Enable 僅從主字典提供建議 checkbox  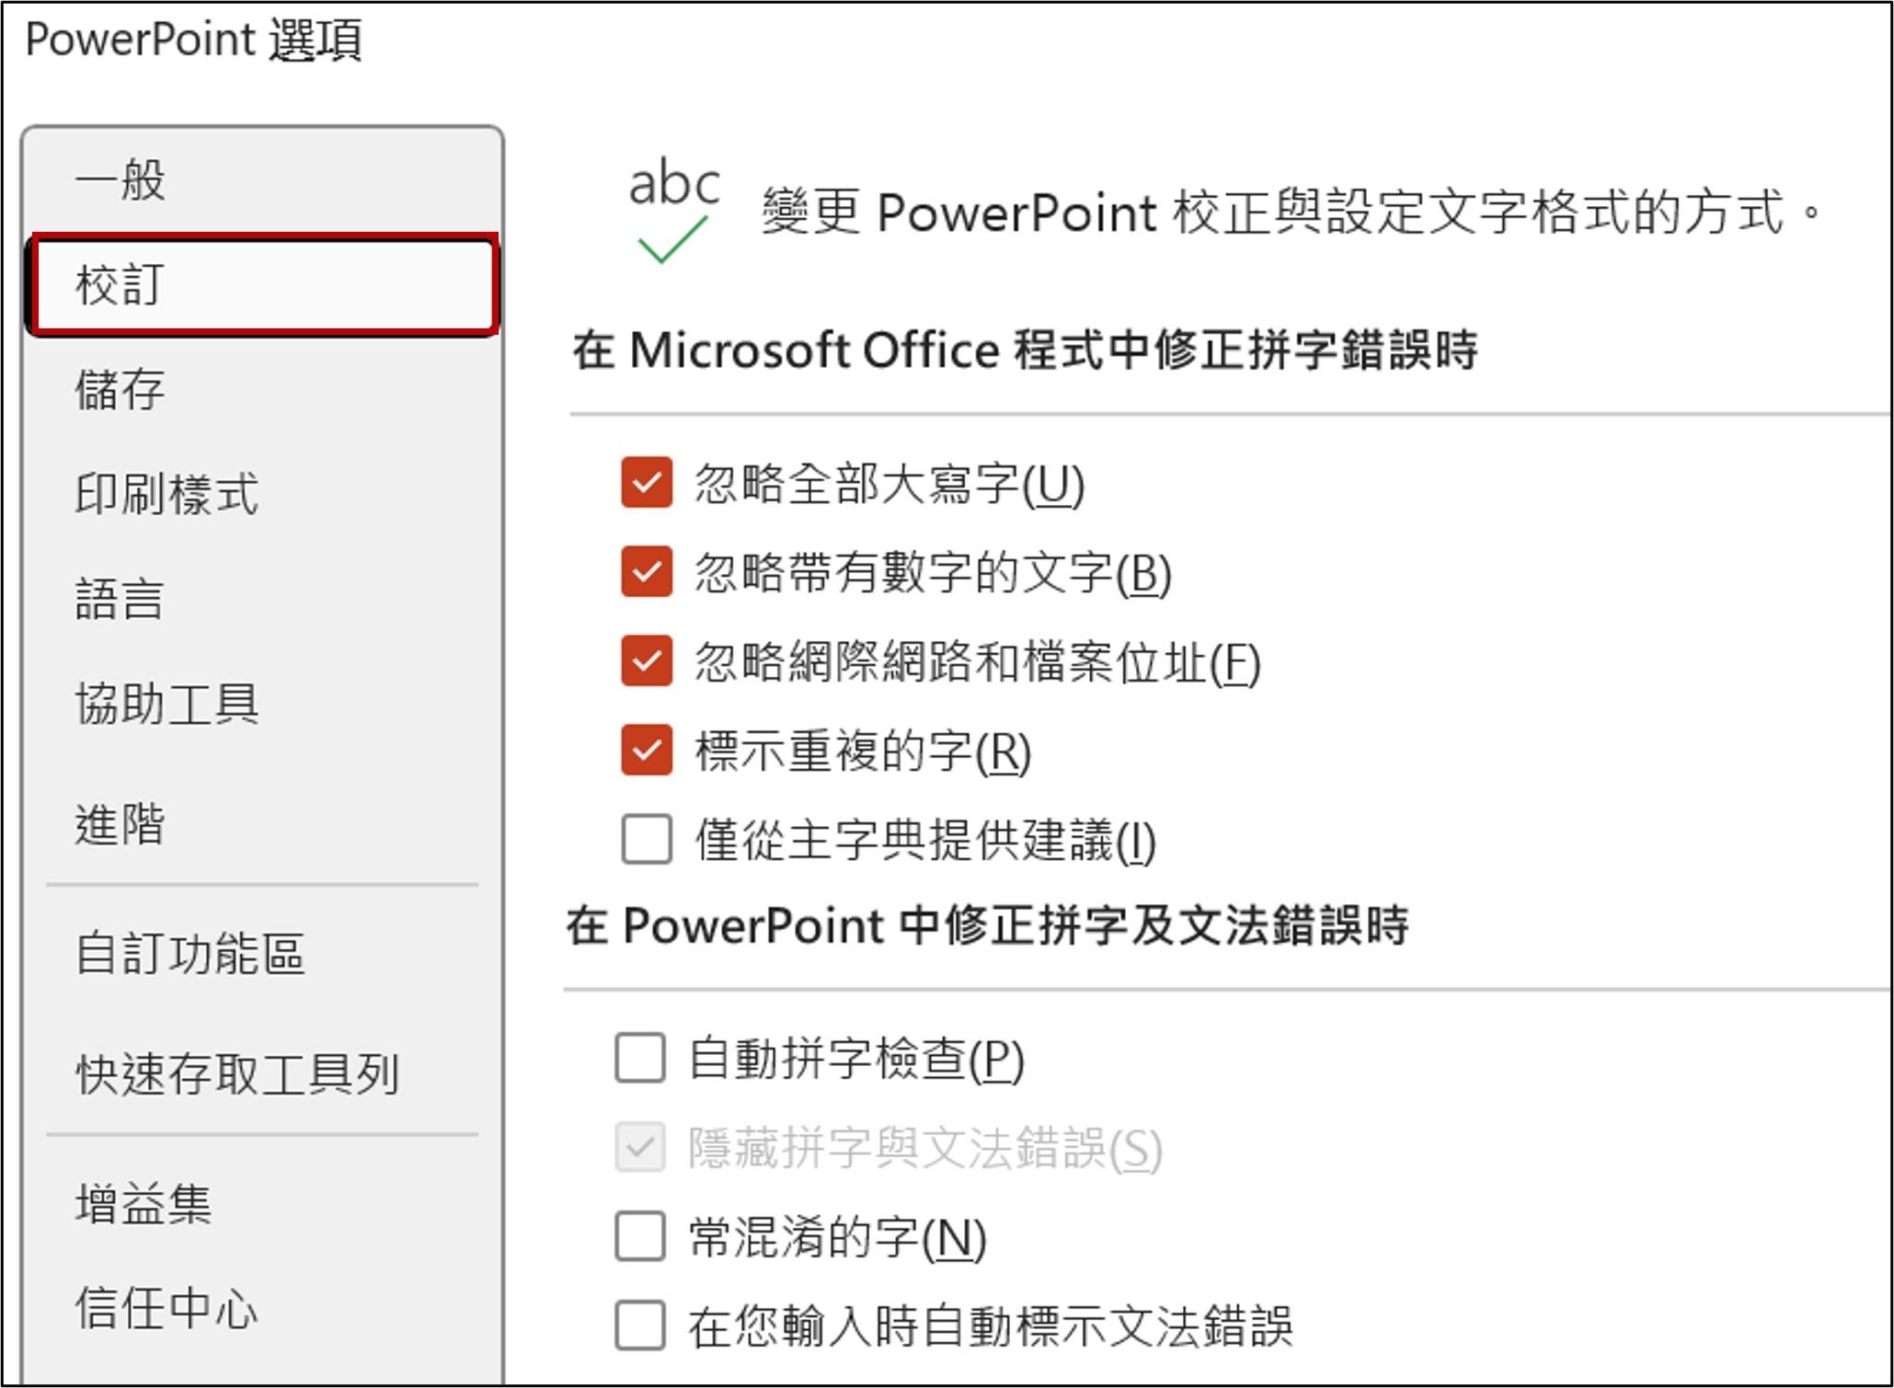(647, 840)
